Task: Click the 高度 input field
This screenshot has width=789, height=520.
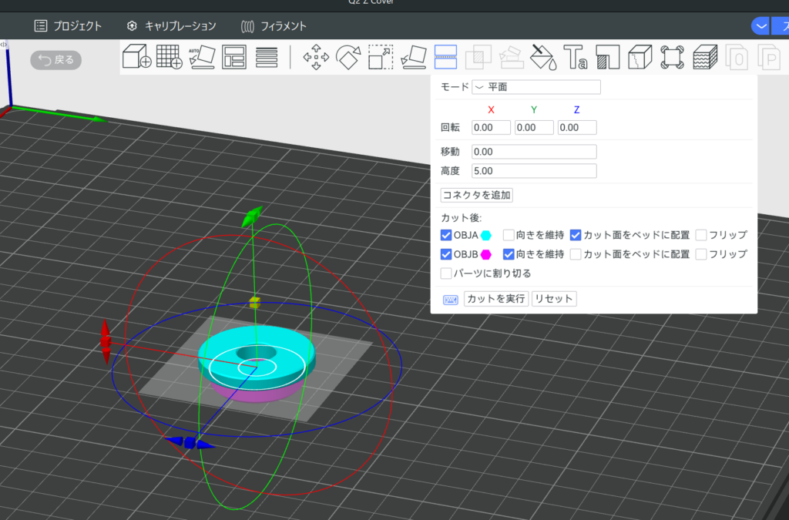Action: (534, 171)
